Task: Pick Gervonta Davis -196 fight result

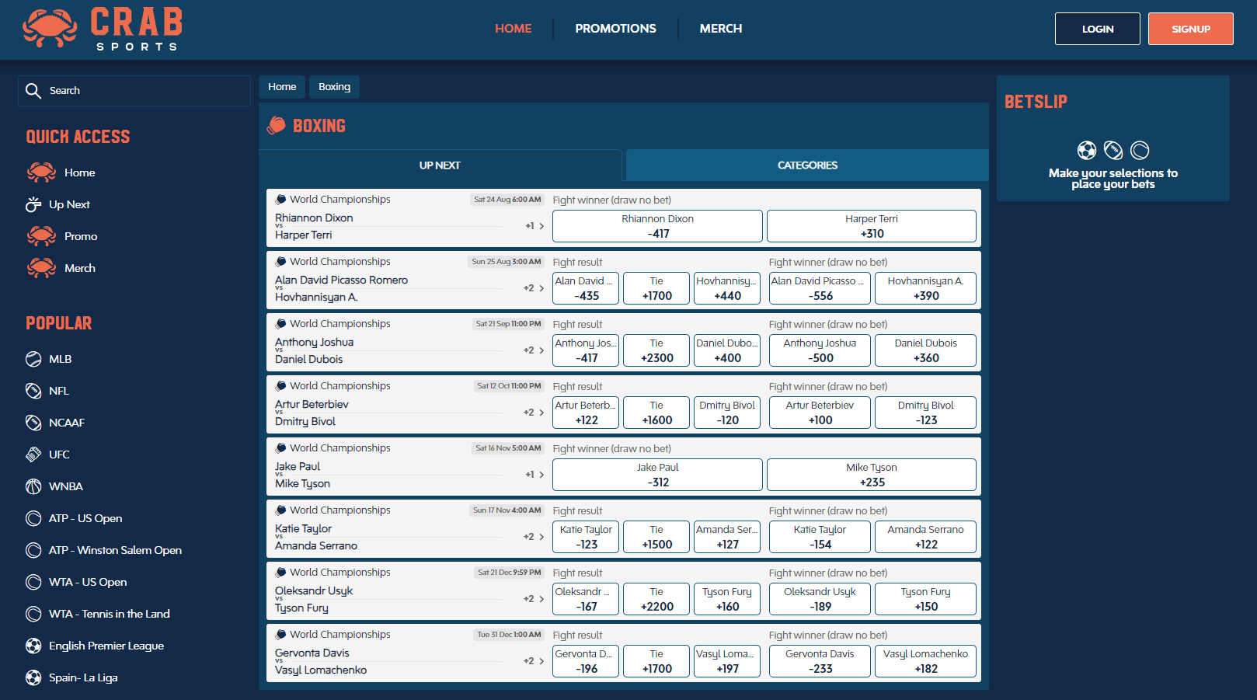Action: tap(586, 661)
